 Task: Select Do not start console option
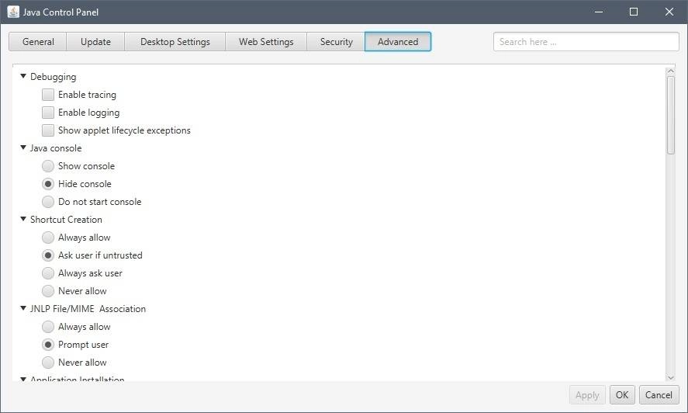(x=48, y=202)
